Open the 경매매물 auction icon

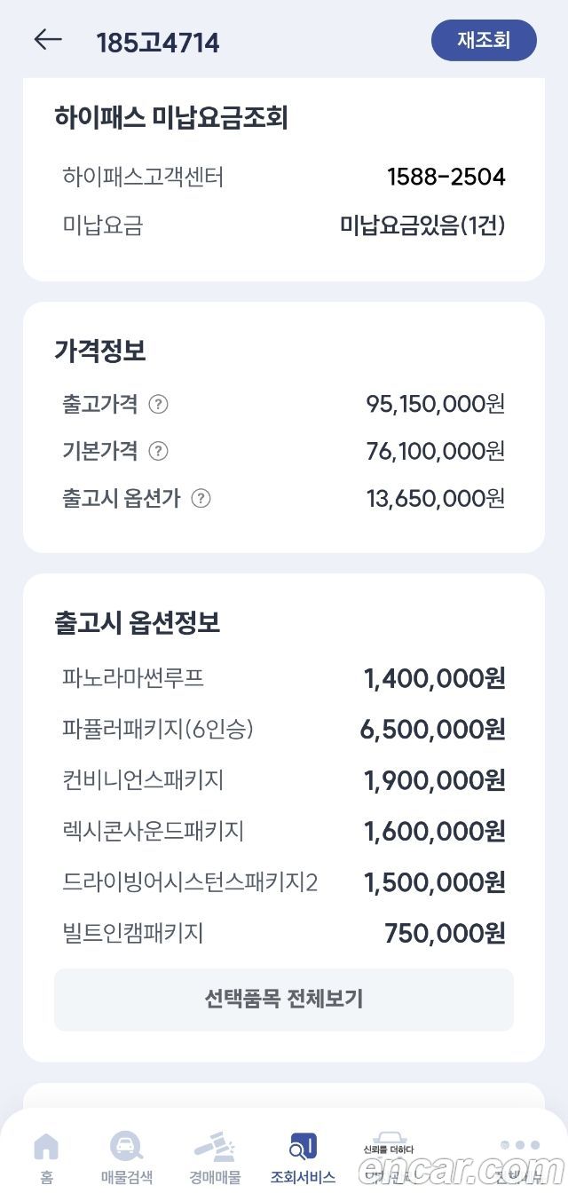[x=214, y=1147]
